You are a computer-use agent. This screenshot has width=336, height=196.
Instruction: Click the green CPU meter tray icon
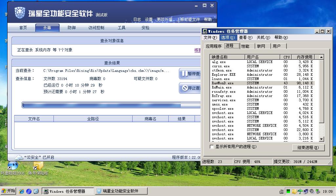point(288,191)
